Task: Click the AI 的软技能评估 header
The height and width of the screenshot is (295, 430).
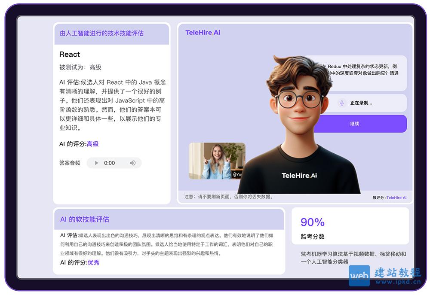Action: coord(85,219)
